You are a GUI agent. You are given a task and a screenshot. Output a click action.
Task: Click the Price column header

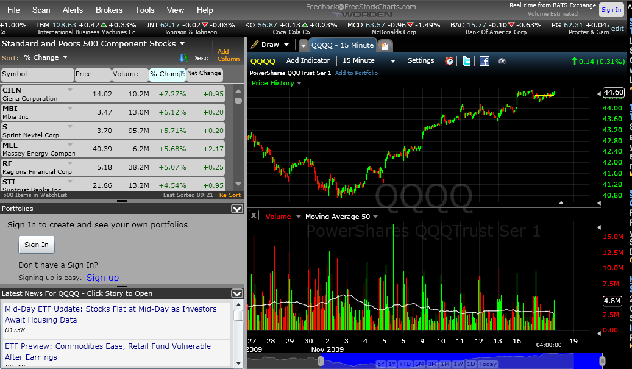pyautogui.click(x=93, y=74)
